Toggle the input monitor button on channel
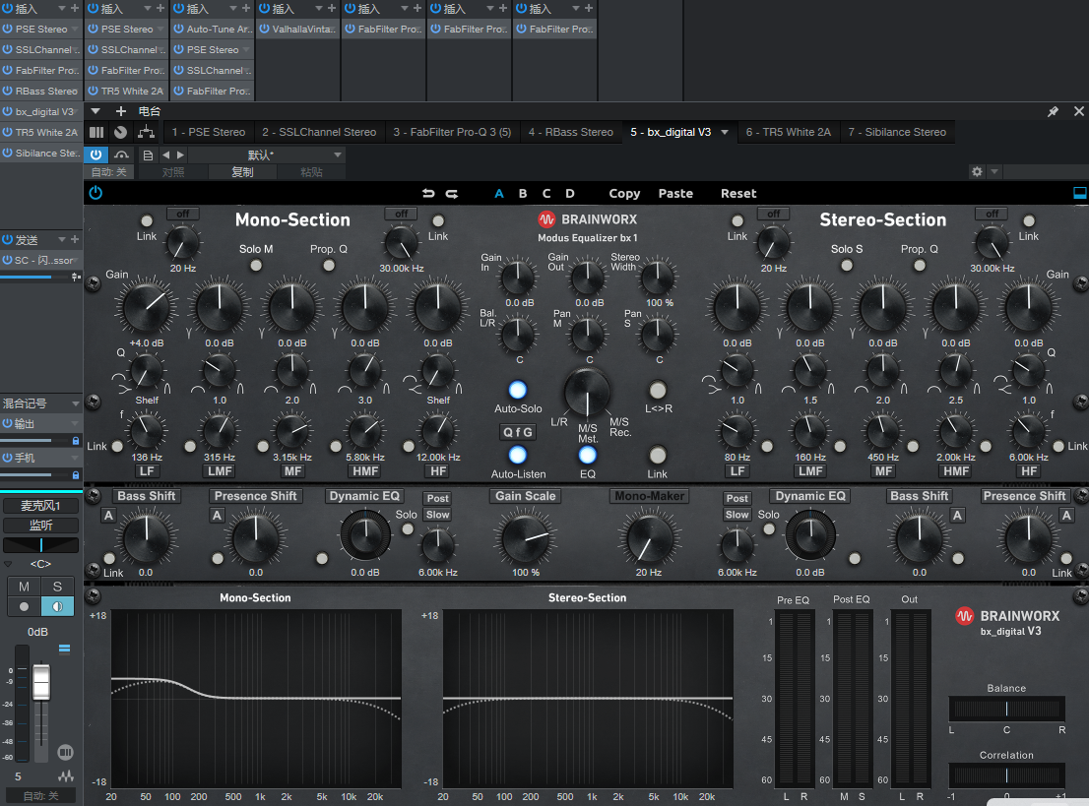The height and width of the screenshot is (806, 1089). (x=58, y=607)
